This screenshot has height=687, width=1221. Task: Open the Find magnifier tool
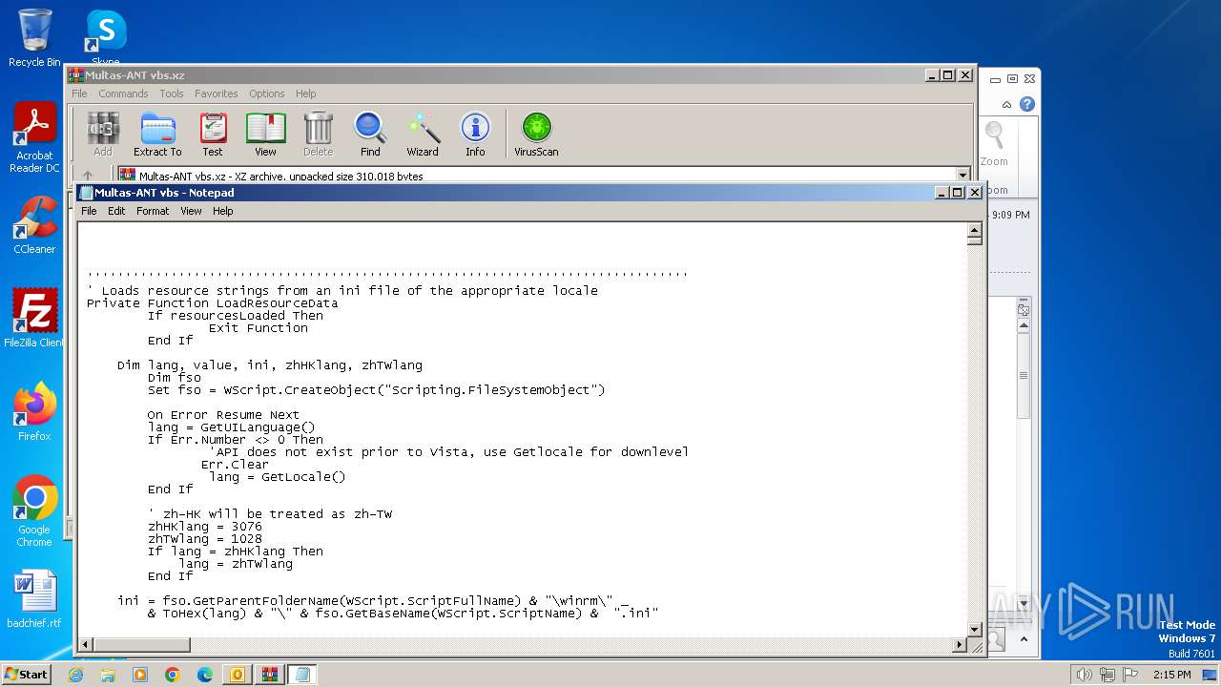pyautogui.click(x=370, y=134)
